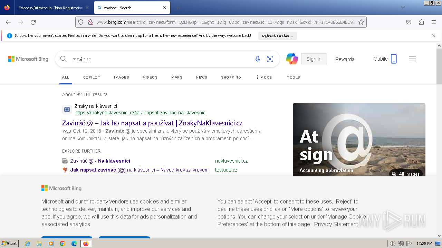Switch to the SHOPPING tab

click(x=231, y=77)
